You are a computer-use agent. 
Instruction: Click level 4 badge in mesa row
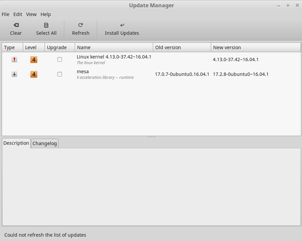34,74
